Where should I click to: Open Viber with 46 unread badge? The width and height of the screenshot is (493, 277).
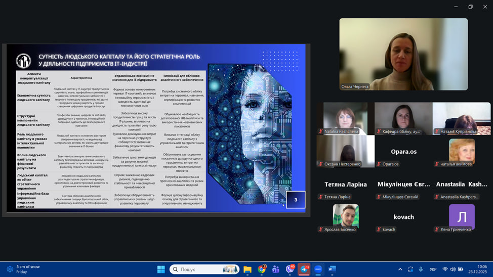click(x=290, y=269)
